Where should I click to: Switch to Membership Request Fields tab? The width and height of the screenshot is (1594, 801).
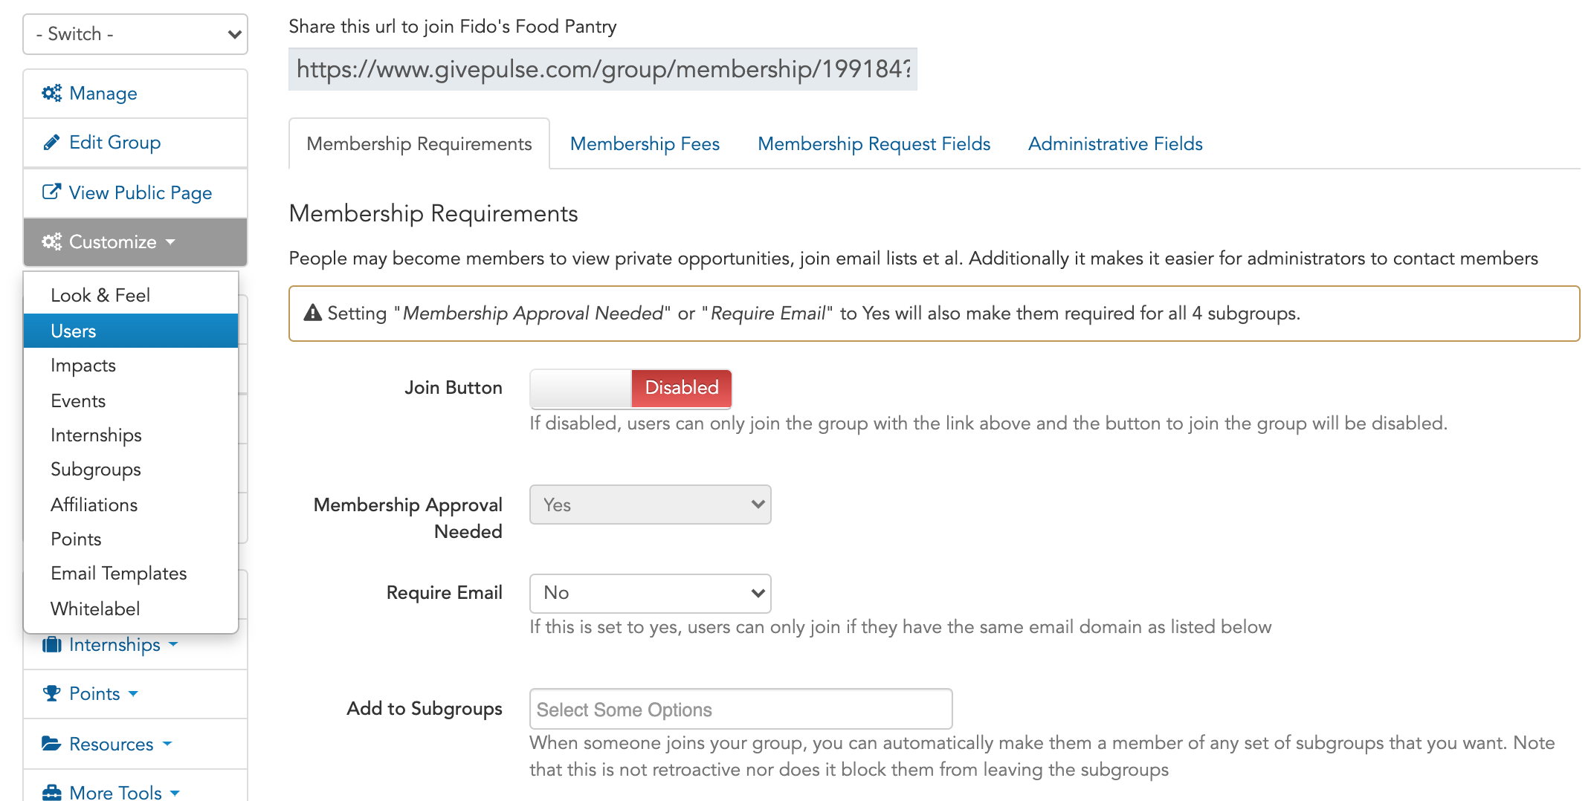[874, 143]
